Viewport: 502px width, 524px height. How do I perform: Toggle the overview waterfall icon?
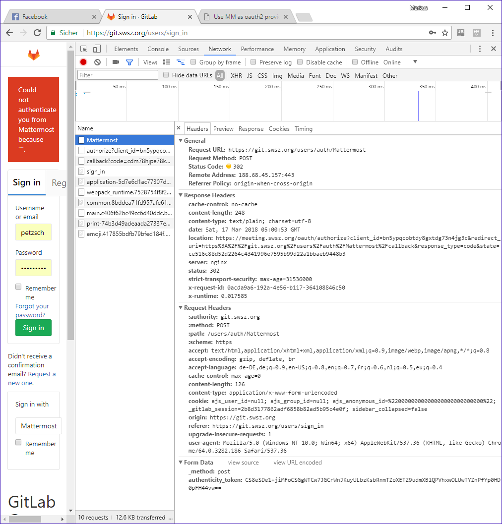coord(181,62)
